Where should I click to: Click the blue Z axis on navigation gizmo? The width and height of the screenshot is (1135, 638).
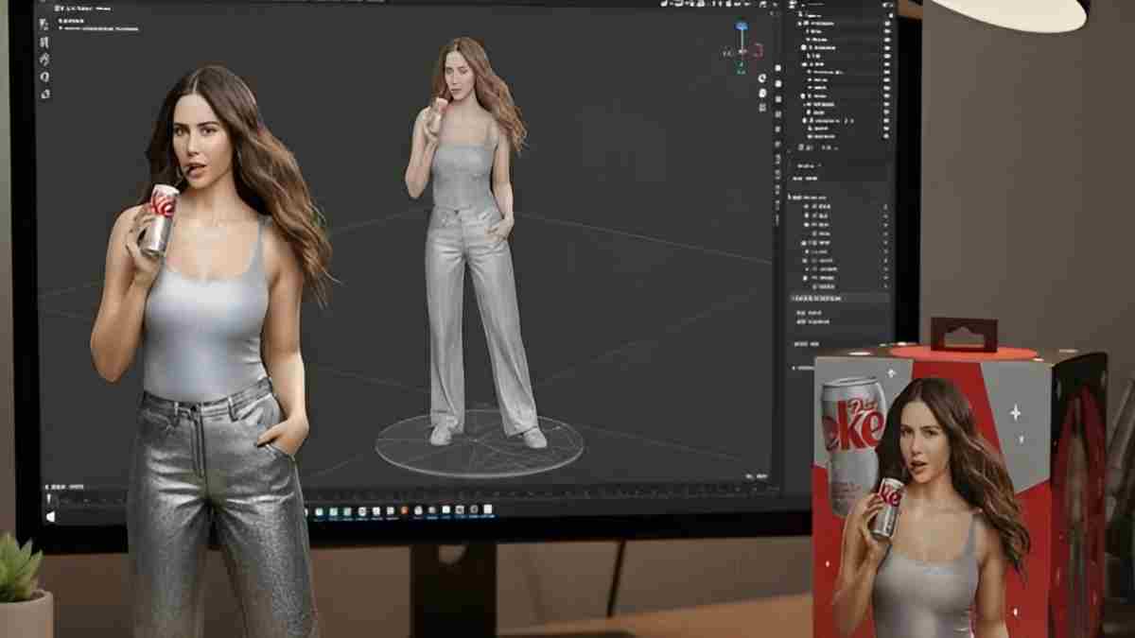[742, 26]
